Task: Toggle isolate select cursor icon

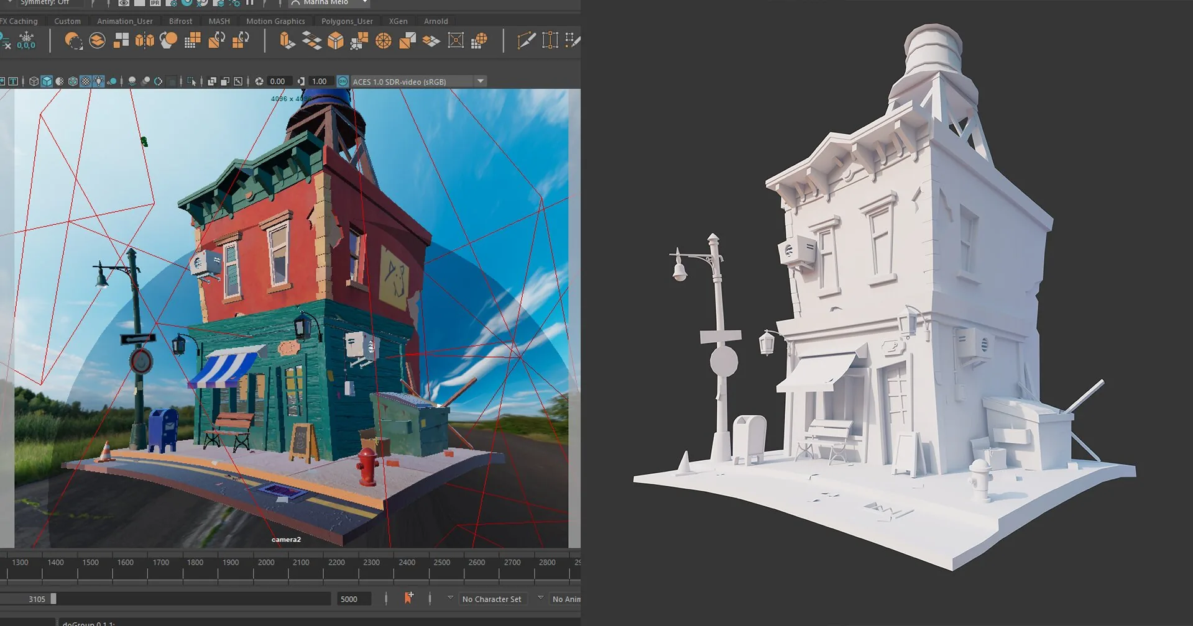Action: 191,81
